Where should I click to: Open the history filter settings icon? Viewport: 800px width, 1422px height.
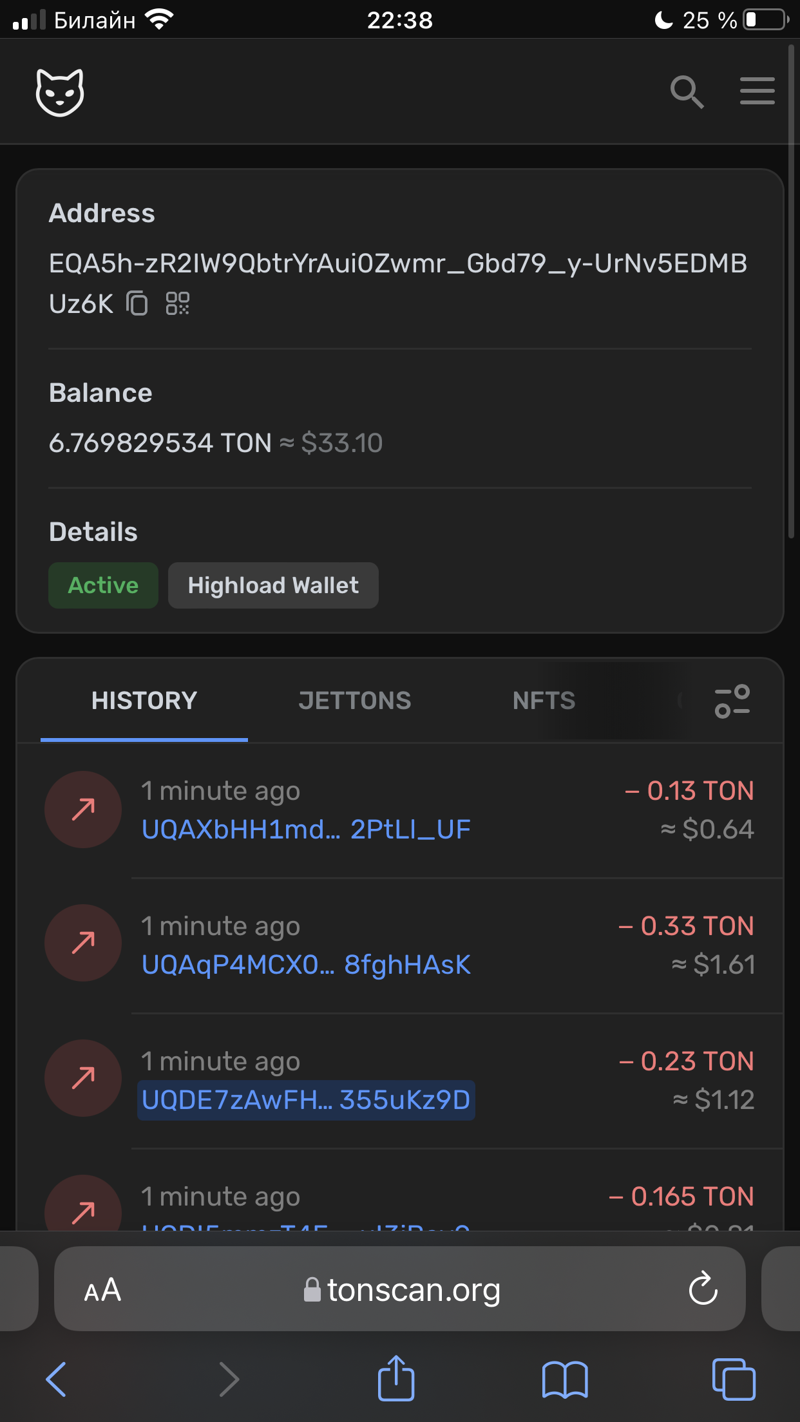(x=732, y=701)
